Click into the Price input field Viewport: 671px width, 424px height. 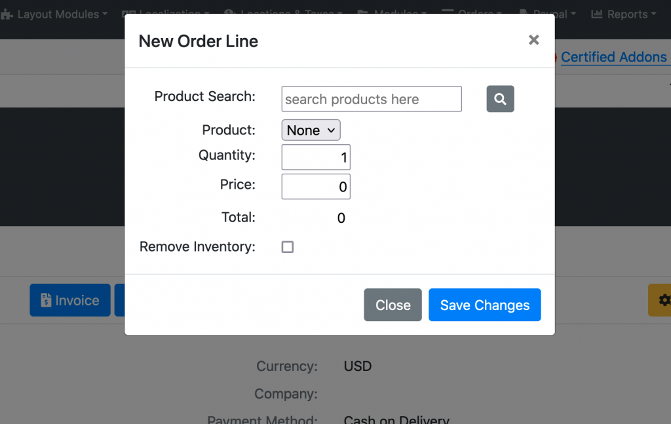pyautogui.click(x=316, y=187)
